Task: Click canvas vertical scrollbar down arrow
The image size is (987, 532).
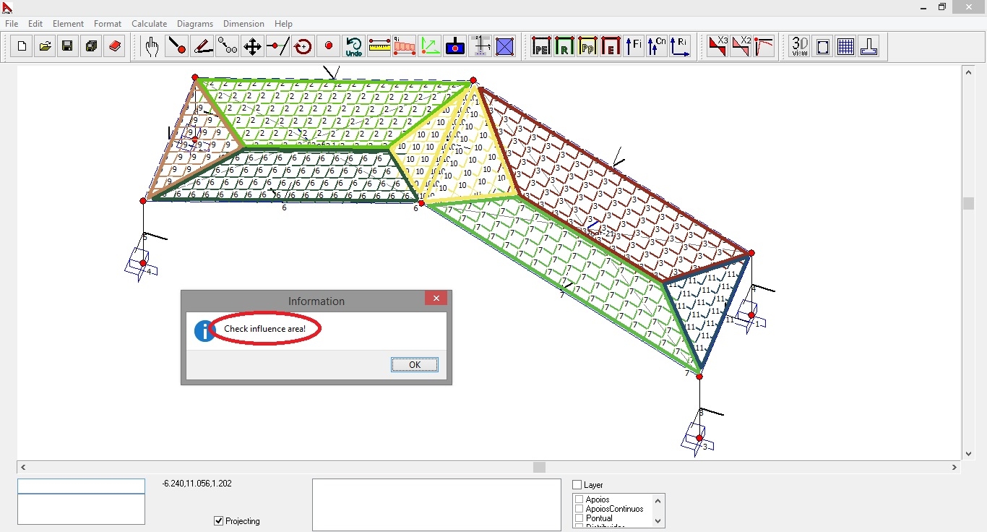Action: tap(969, 454)
